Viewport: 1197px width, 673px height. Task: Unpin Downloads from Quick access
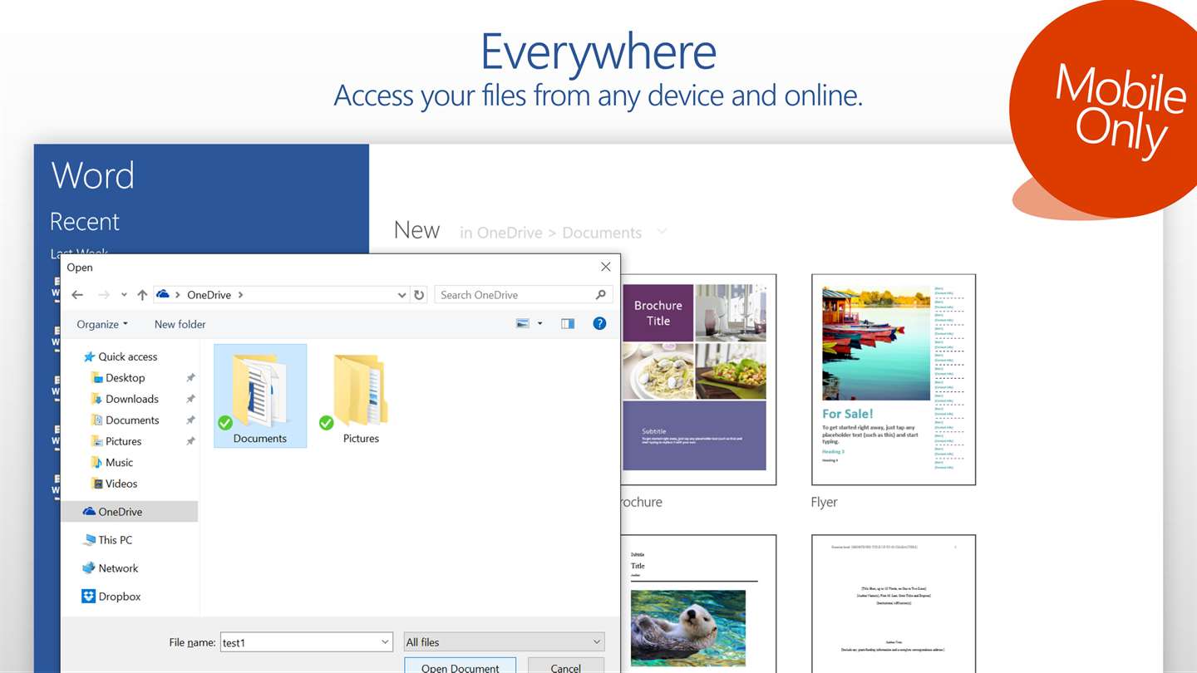point(190,399)
